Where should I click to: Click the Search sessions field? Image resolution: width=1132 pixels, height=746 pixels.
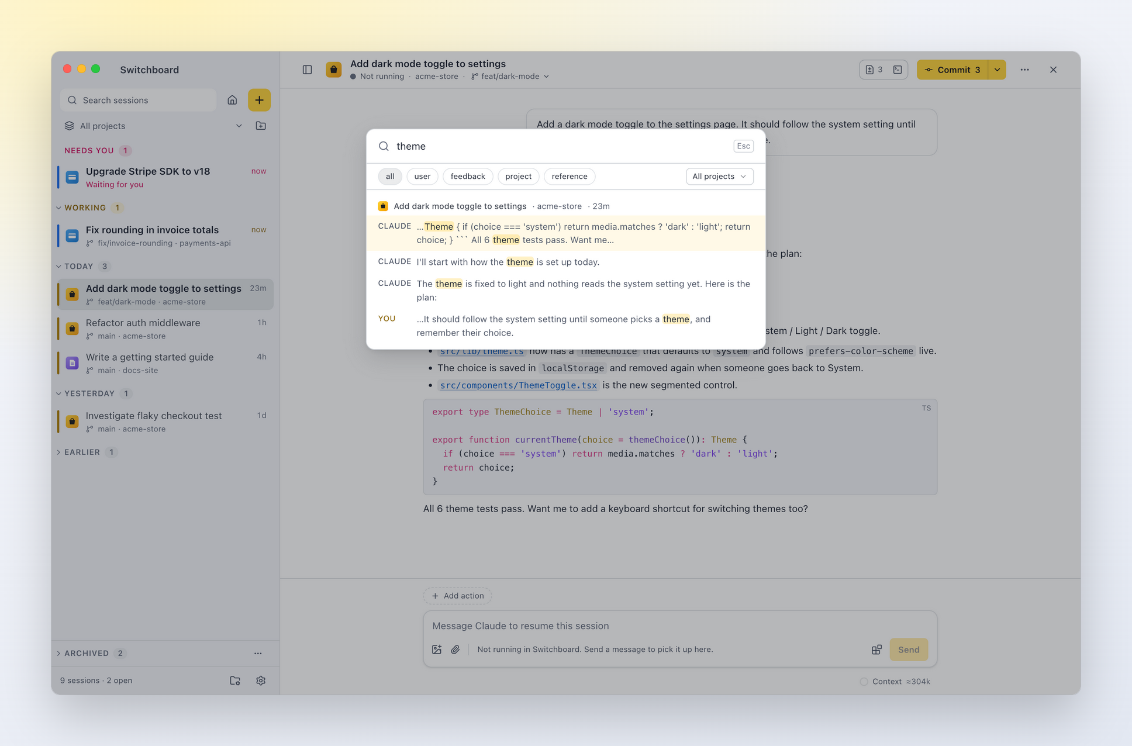138,100
